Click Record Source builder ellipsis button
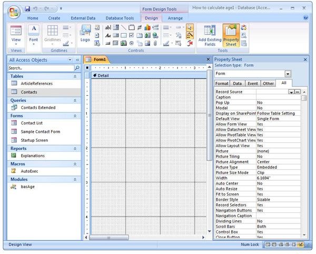Screen dimensions: 316x254 pos(298,92)
